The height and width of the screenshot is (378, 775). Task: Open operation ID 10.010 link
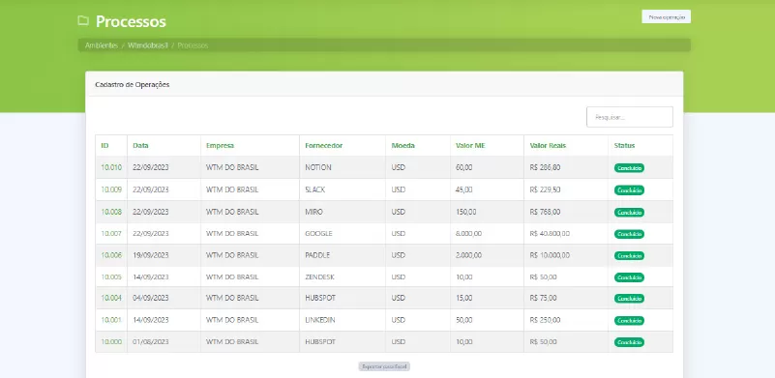pyautogui.click(x=111, y=167)
